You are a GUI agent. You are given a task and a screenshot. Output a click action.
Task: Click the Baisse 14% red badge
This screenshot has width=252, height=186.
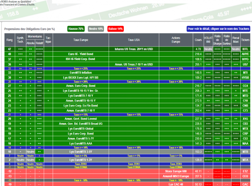pyautogui.click(x=115, y=29)
